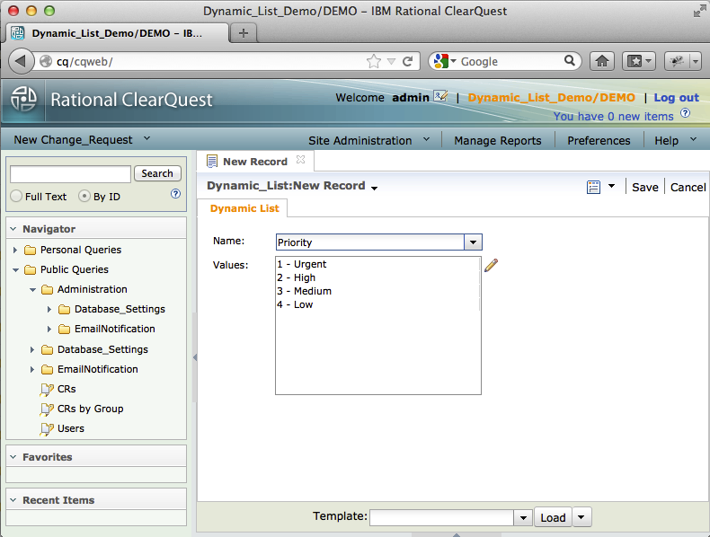Click the form layout icon near Save
Image resolution: width=710 pixels, height=537 pixels.
coord(593,187)
